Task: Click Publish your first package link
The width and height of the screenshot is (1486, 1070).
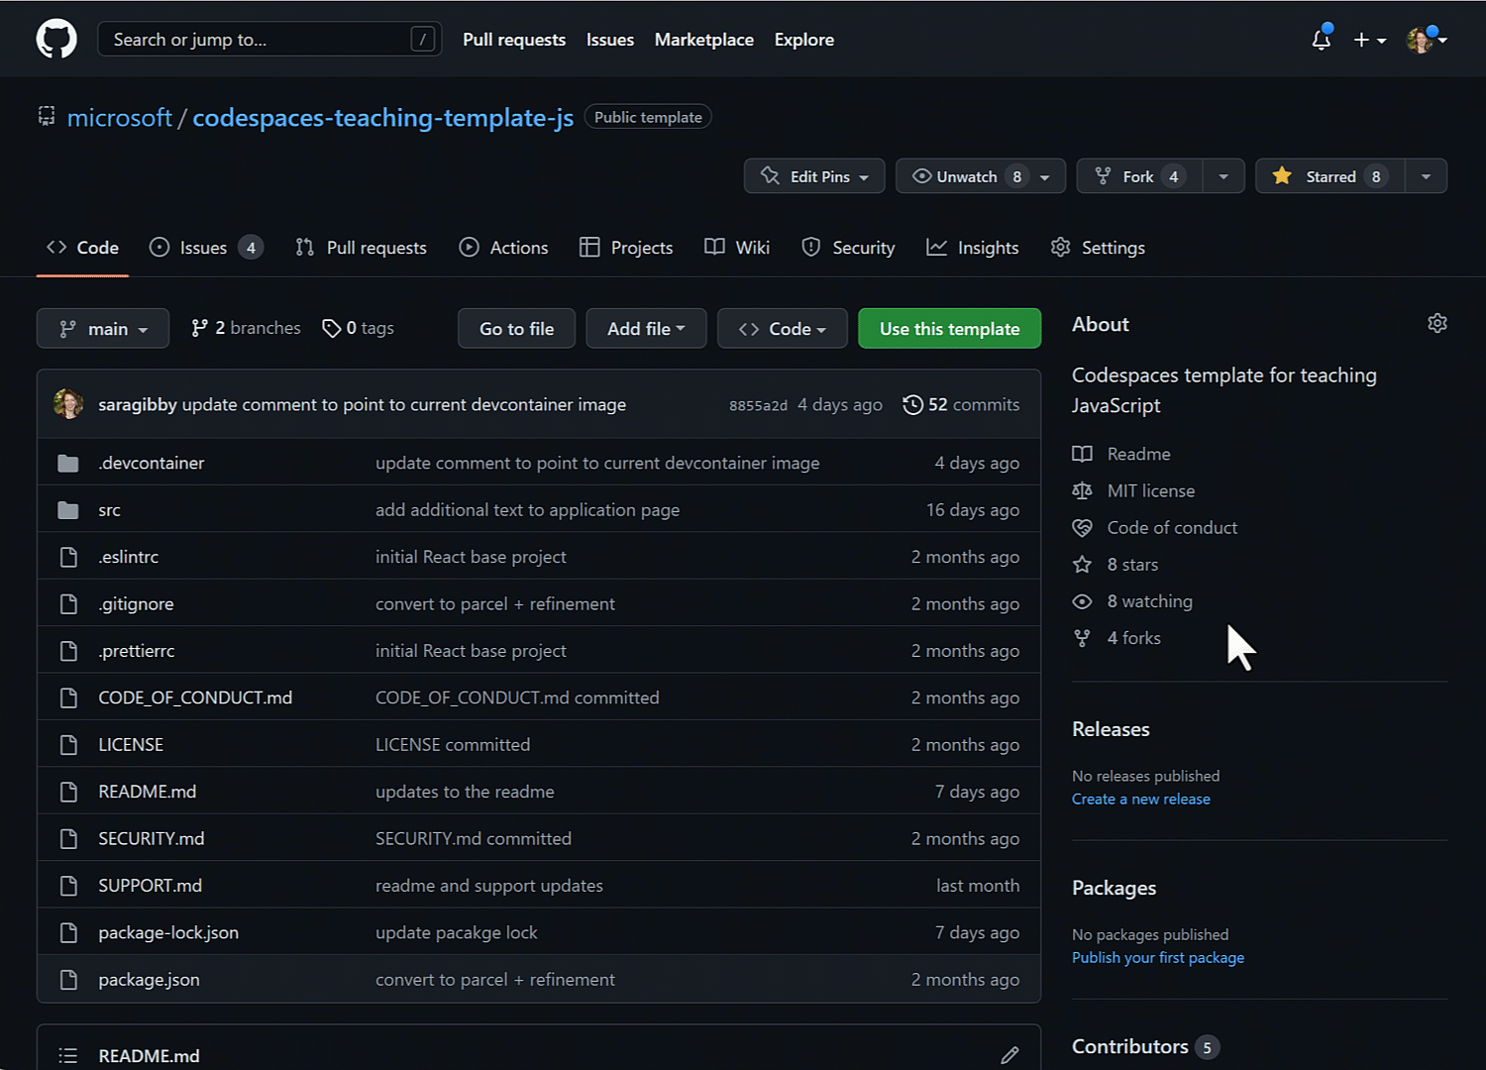Action: click(x=1158, y=958)
